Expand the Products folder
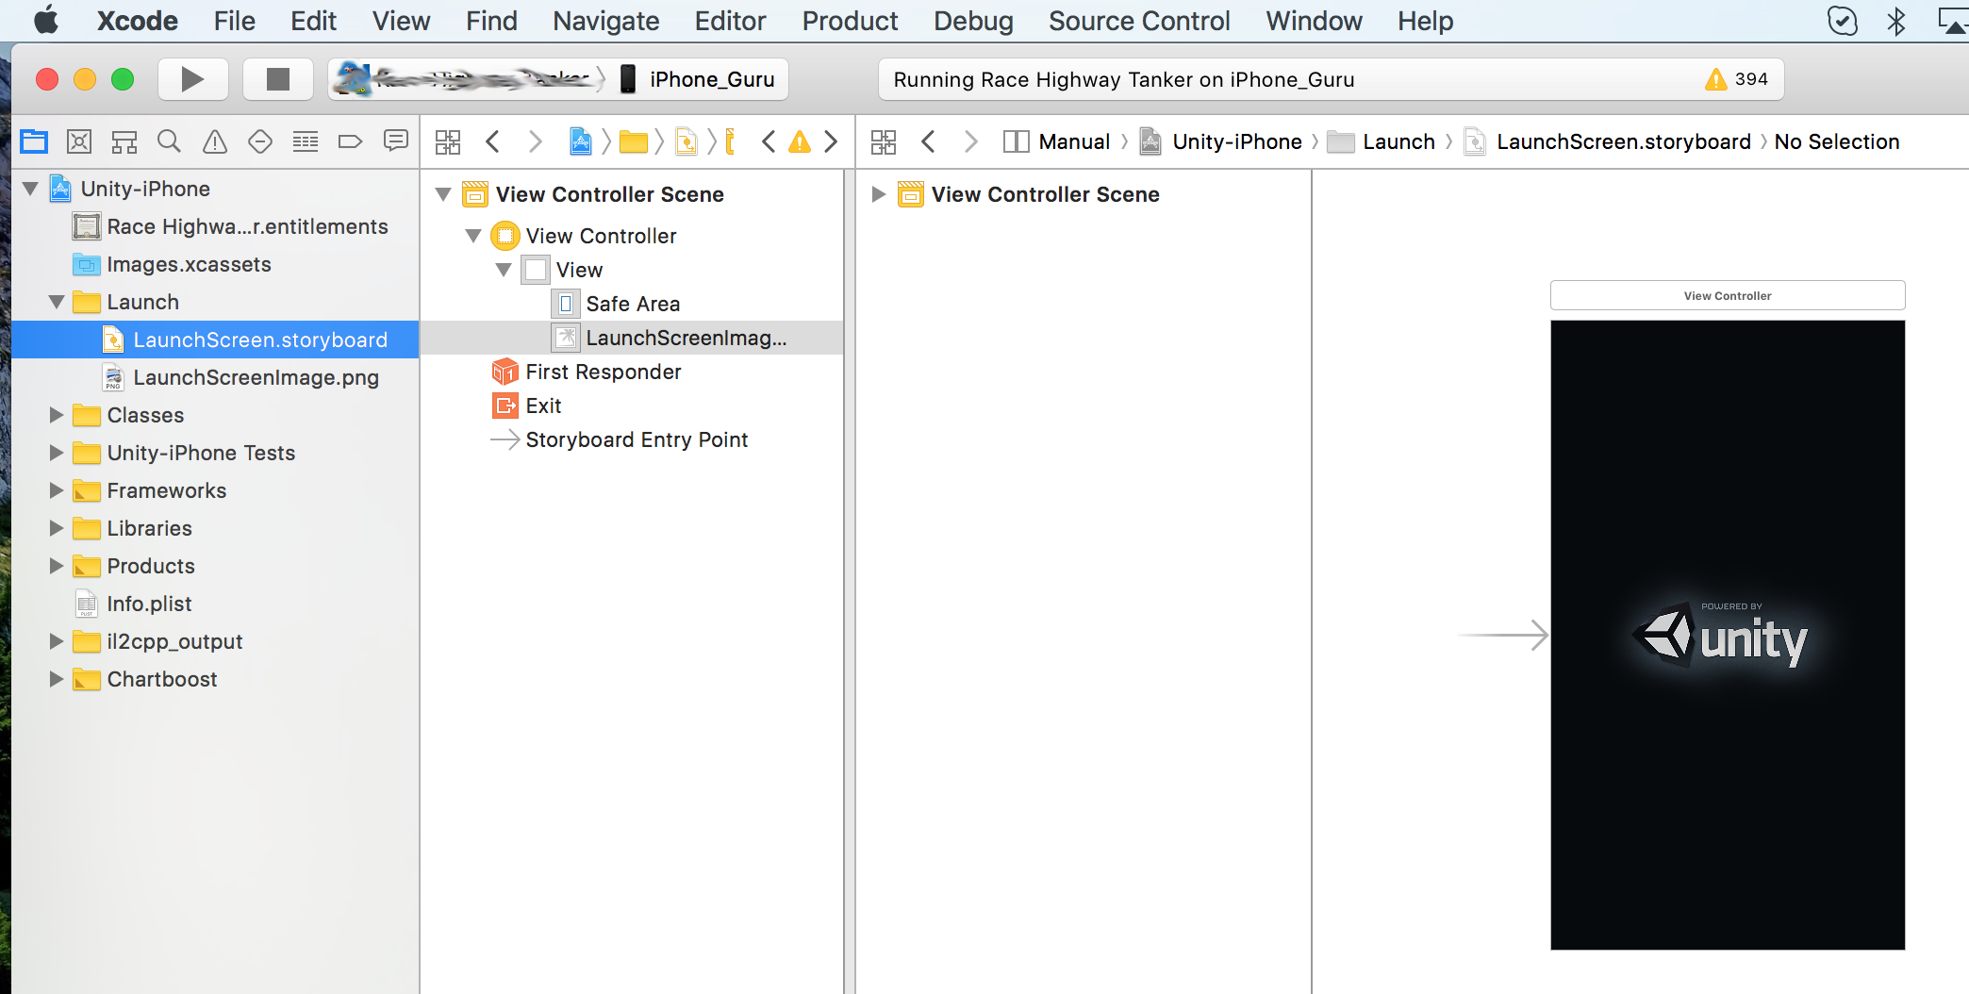This screenshot has height=994, width=1969. point(57,566)
